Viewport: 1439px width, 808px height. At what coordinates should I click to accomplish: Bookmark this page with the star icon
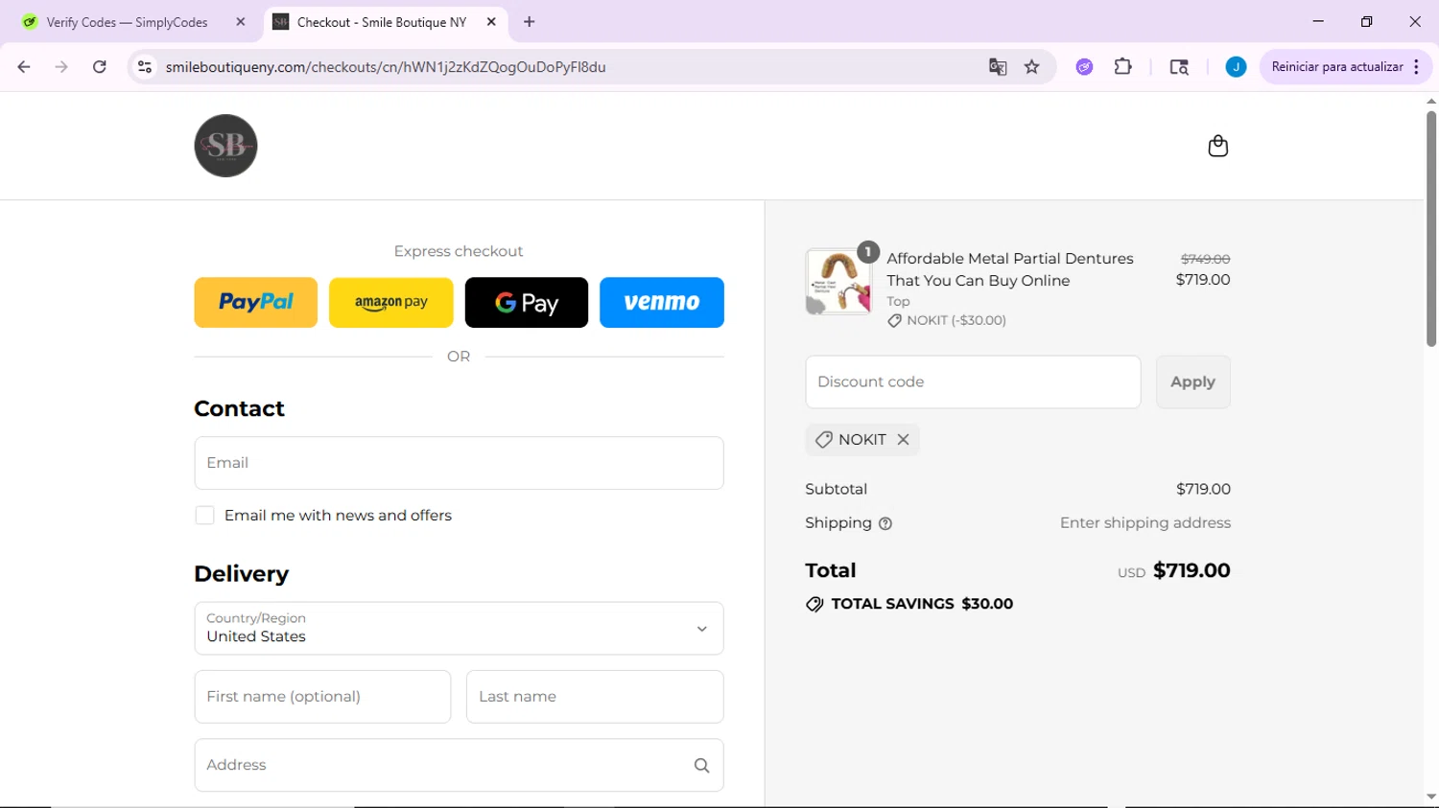click(1032, 67)
